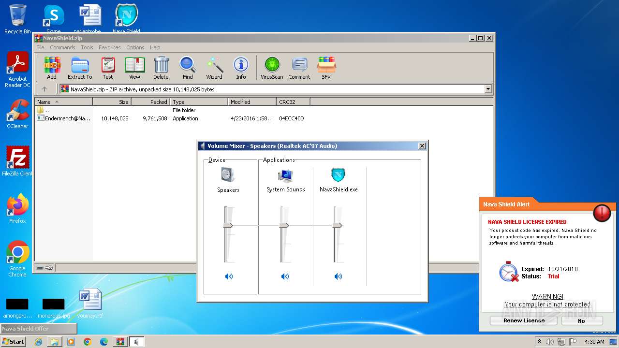This screenshot has width=619, height=348.
Task: Select the Endermanch@Na... application row
Action: [x=171, y=118]
